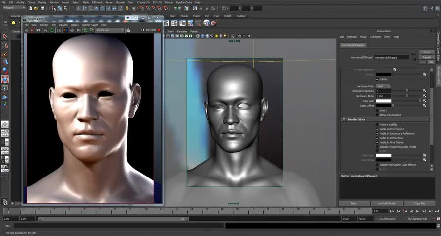Image resolution: width=441 pixels, height=236 pixels.
Task: Click the Presets button
Action: 426,57
